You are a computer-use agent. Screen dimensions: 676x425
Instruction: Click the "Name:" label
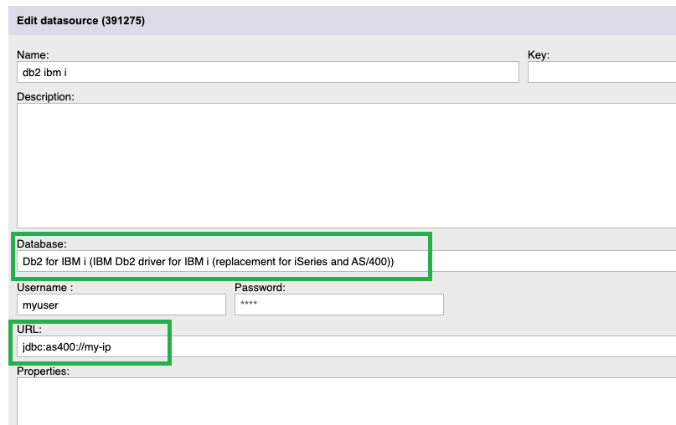click(33, 54)
